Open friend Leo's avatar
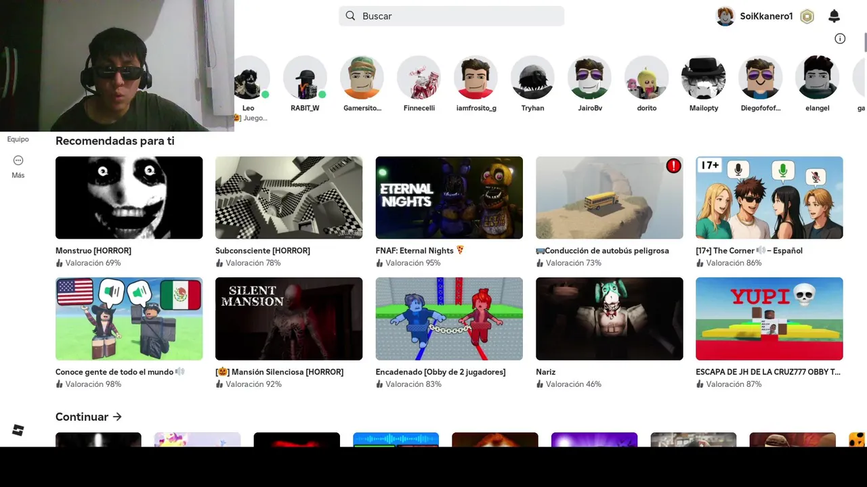This screenshot has width=867, height=487. point(251,77)
